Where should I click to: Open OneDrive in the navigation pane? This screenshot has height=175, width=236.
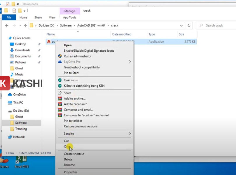(19, 94)
